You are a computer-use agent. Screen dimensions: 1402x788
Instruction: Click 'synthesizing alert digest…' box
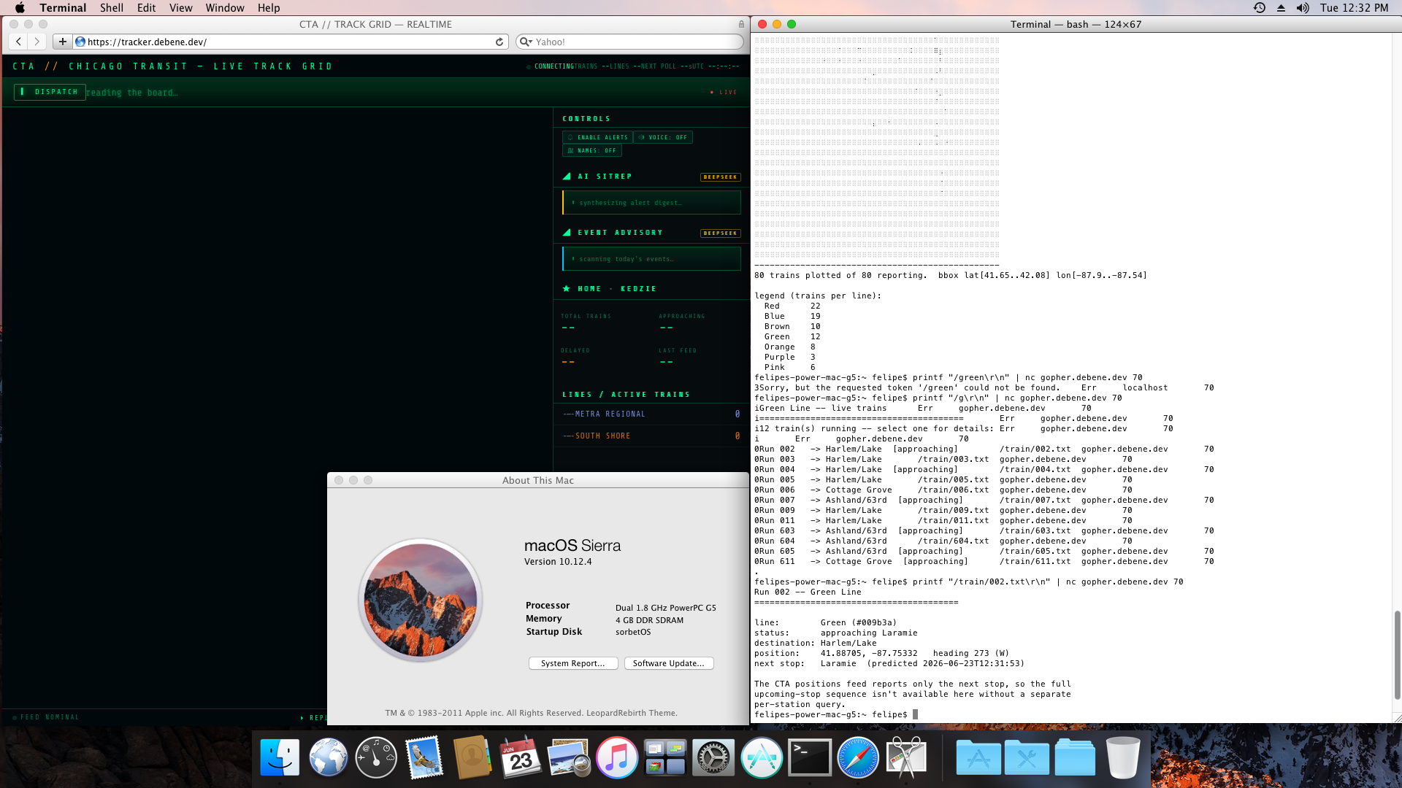(x=651, y=202)
